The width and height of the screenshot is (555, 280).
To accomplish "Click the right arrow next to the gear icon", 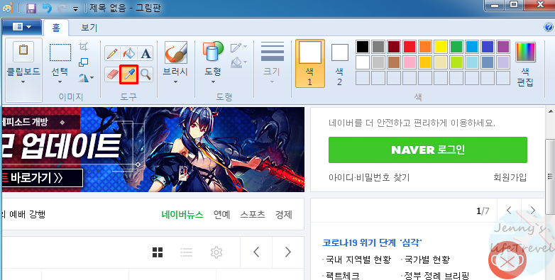I will click(x=287, y=252).
